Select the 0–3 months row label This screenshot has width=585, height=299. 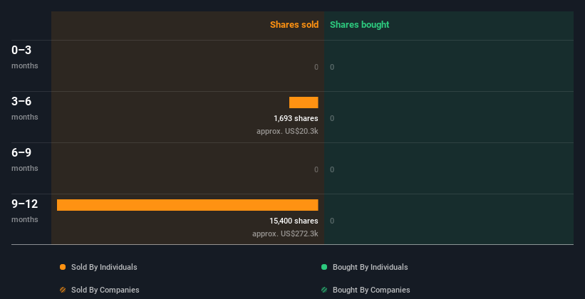coord(25,57)
